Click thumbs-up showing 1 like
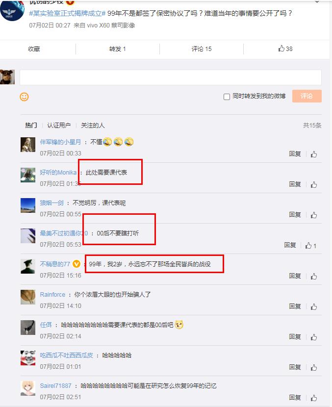Screen dimensions: 332x407 pos(311,246)
